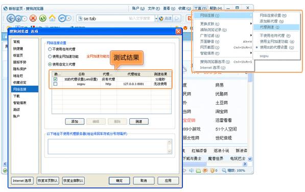Click the page icon in address bar
305x192 pixels.
pos(80,18)
